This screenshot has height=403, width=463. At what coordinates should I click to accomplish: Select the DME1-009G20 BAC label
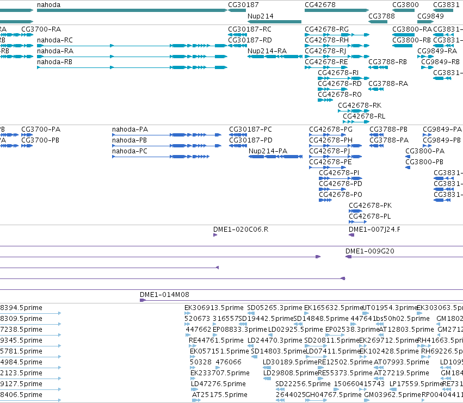click(x=369, y=251)
